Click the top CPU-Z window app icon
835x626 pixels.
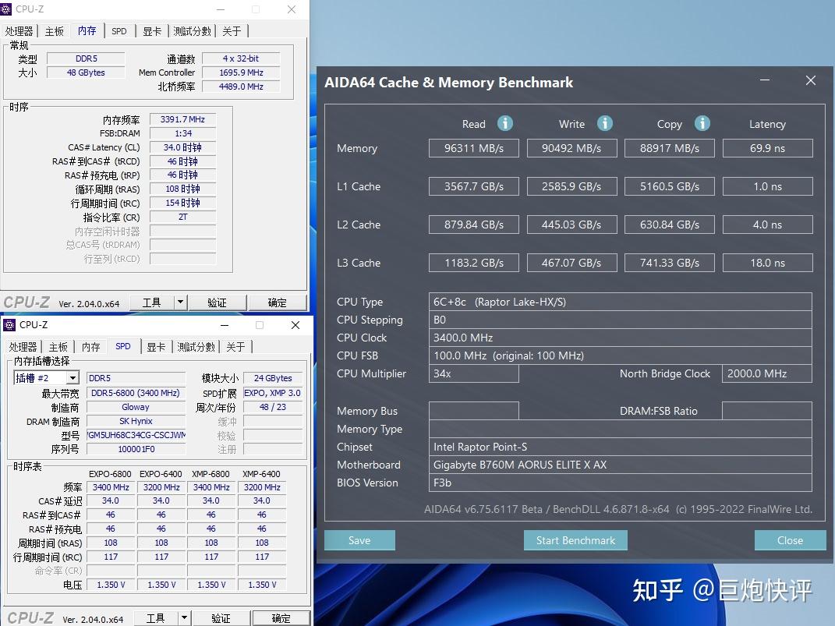coord(6,9)
